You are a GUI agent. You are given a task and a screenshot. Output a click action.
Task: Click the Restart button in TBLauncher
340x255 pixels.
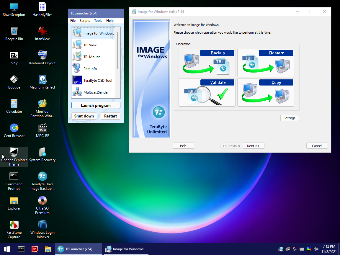[111, 116]
